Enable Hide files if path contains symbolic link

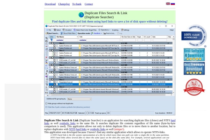coord(46,107)
